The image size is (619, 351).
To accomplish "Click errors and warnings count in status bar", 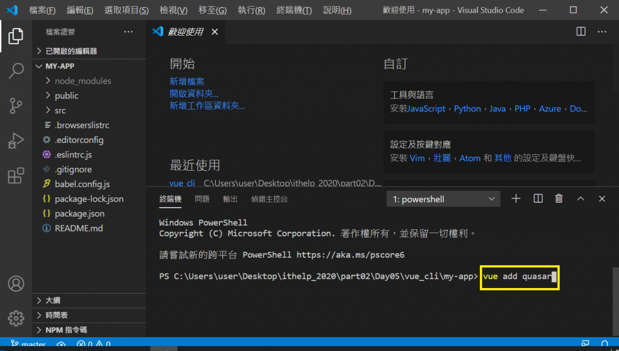I will tap(94, 344).
